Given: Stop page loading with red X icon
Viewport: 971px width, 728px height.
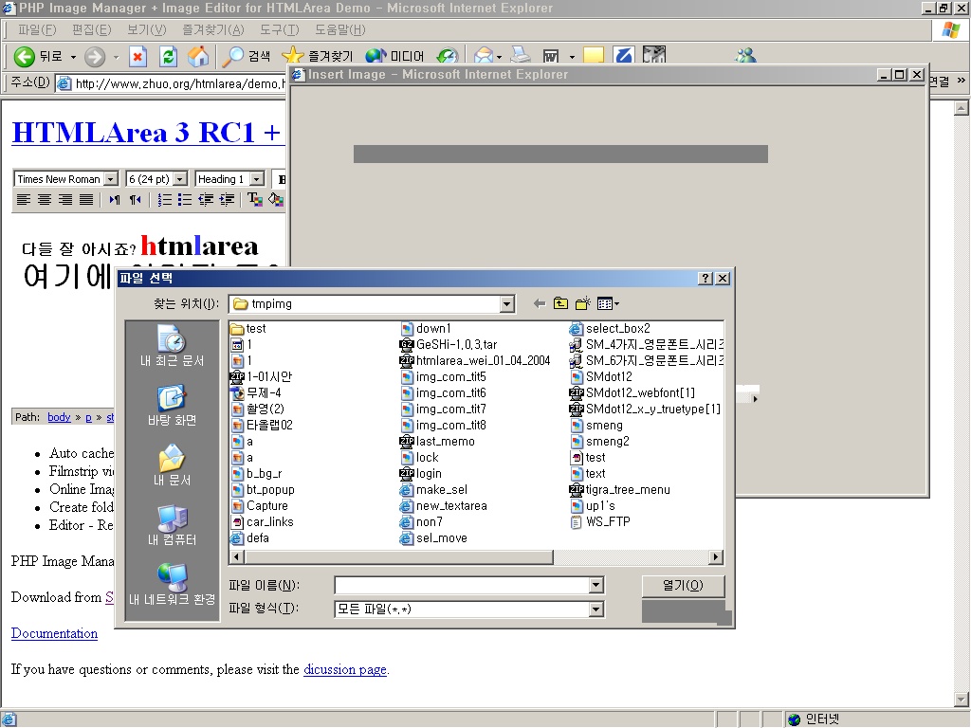Looking at the screenshot, I should 137,56.
